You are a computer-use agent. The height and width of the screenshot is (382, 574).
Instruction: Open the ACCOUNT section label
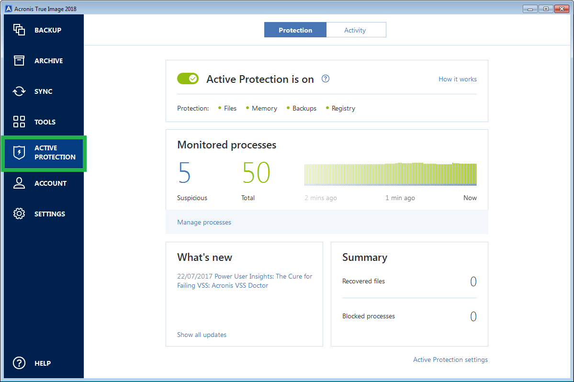(x=51, y=183)
